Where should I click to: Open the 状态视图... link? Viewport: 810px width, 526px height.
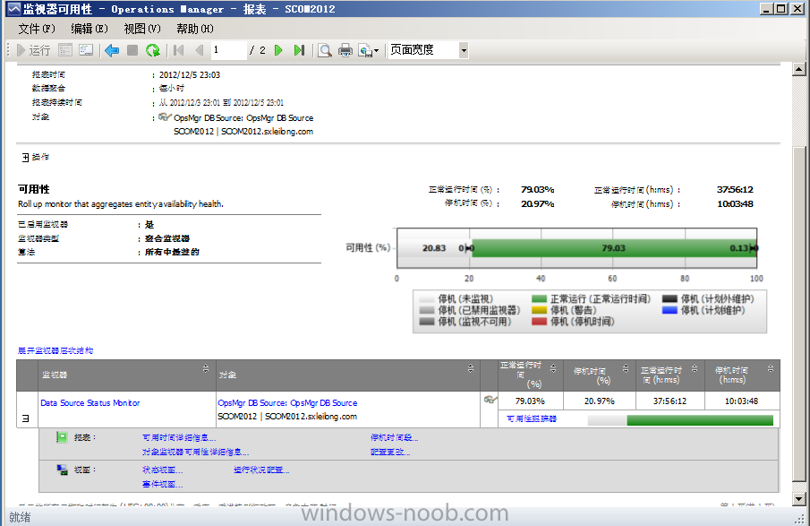pos(162,470)
